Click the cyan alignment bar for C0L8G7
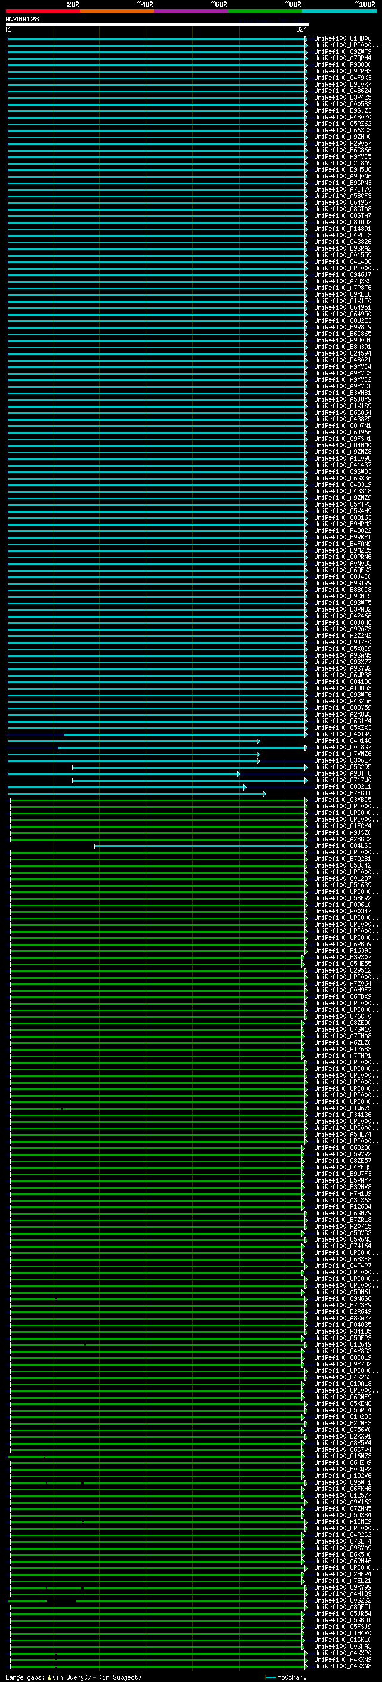The width and height of the screenshot is (382, 1682). coord(182,748)
